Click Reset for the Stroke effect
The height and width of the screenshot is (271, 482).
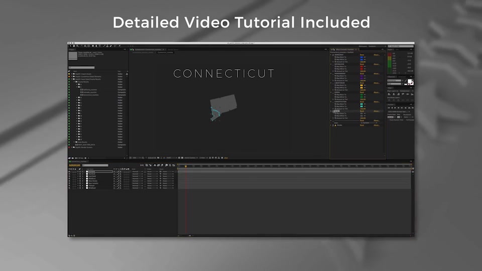click(362, 125)
